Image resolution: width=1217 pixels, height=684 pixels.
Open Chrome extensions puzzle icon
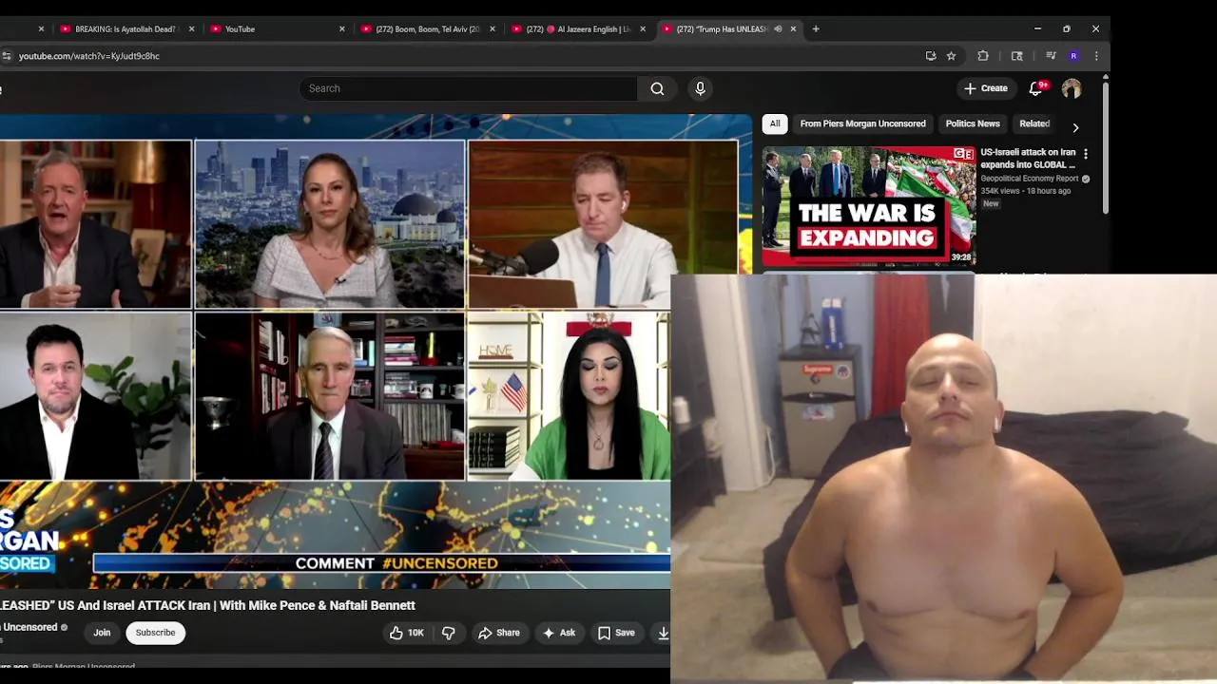(x=983, y=56)
